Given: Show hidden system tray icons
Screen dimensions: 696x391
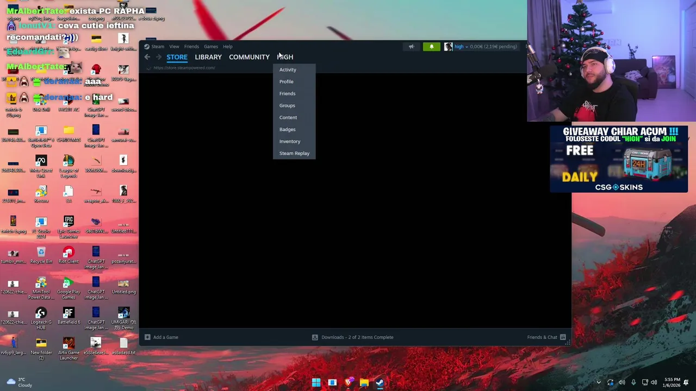Looking at the screenshot, I should (599, 382).
